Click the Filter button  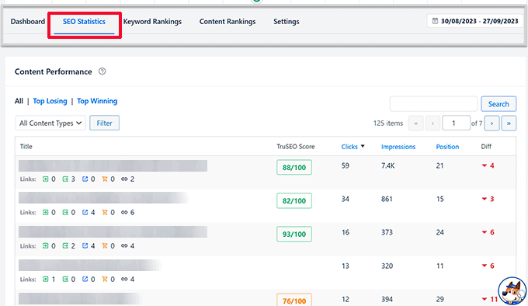point(104,123)
